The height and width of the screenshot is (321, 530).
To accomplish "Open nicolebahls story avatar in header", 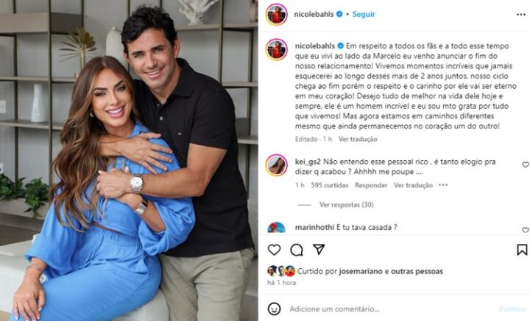I will pos(277,15).
